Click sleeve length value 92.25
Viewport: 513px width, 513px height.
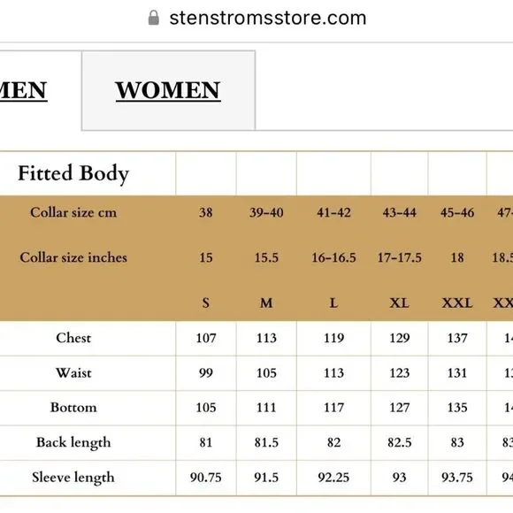point(333,478)
